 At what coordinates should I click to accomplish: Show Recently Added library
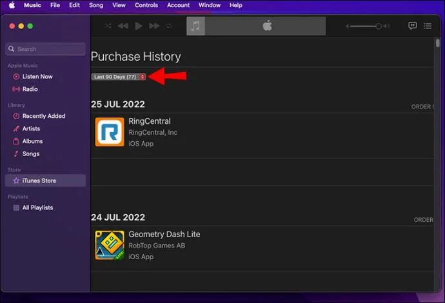(x=43, y=116)
